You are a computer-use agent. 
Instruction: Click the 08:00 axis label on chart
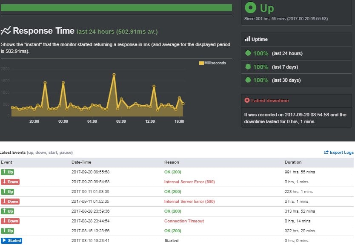(x=121, y=121)
